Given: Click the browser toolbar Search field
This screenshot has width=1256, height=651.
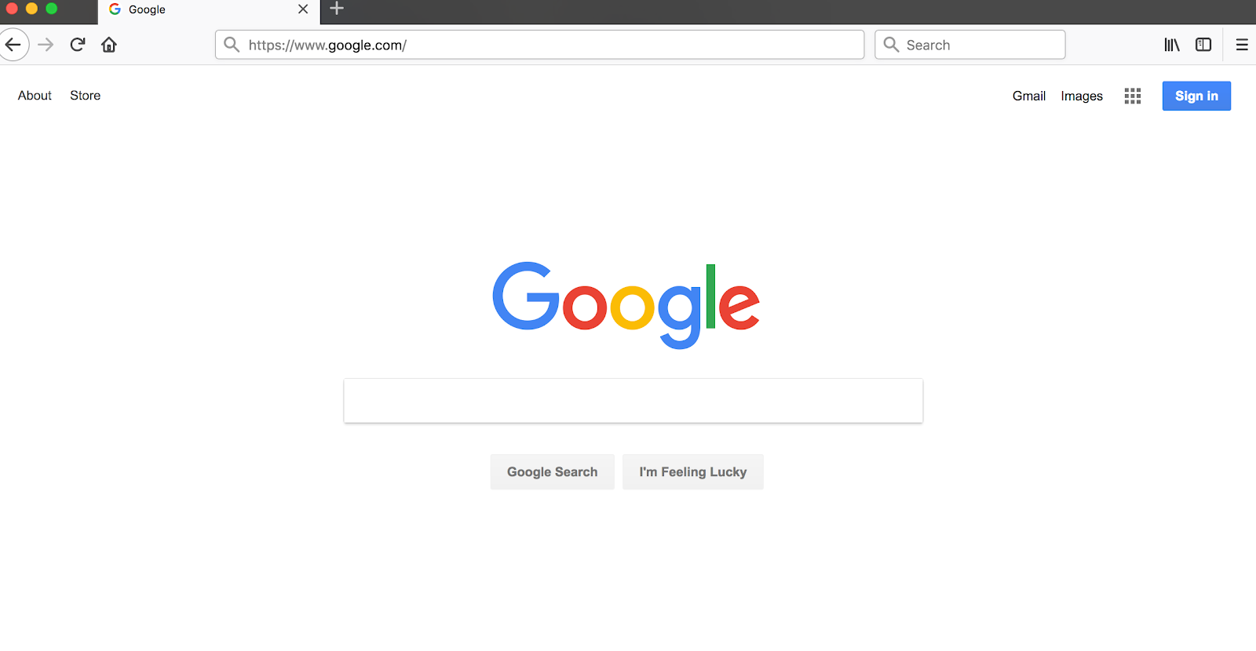Looking at the screenshot, I should (970, 45).
